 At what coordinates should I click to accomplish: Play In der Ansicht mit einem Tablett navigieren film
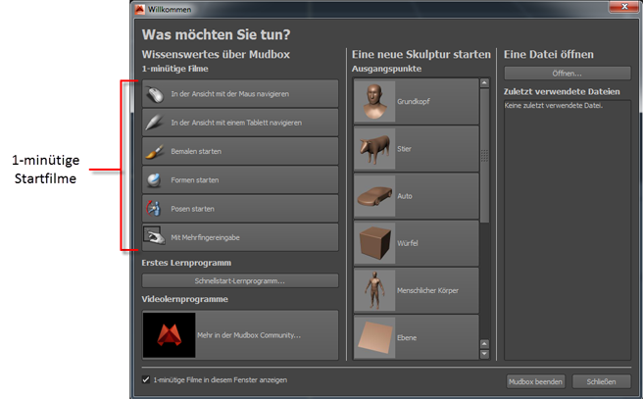(x=240, y=123)
